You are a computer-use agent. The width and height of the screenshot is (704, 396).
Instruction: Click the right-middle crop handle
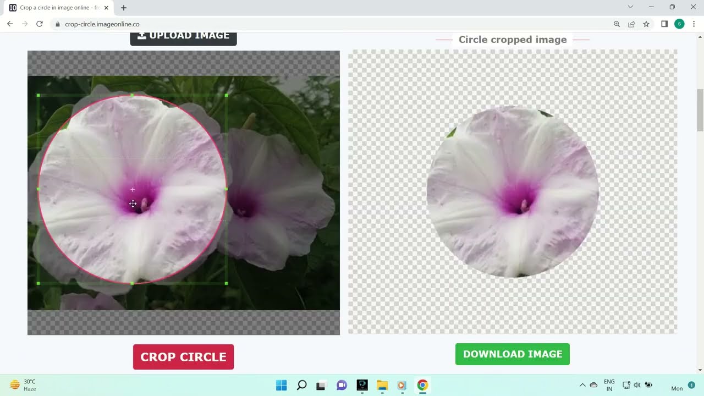coord(227,189)
